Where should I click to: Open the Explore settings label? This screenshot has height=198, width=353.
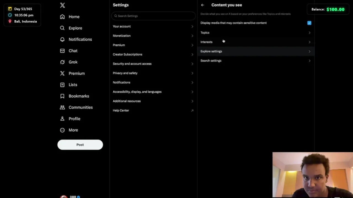point(211,51)
